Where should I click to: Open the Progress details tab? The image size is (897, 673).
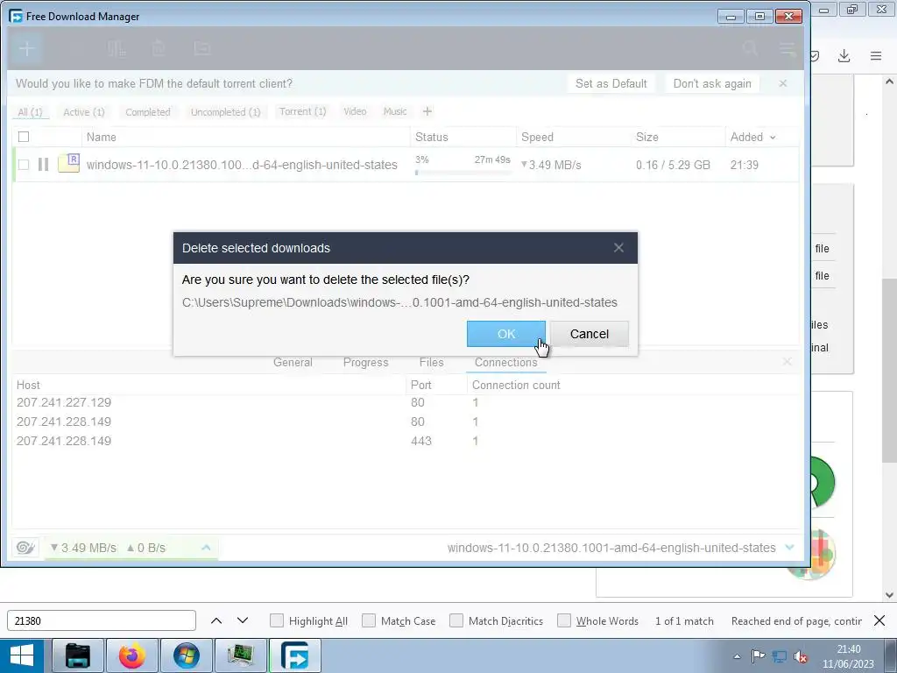(x=366, y=362)
